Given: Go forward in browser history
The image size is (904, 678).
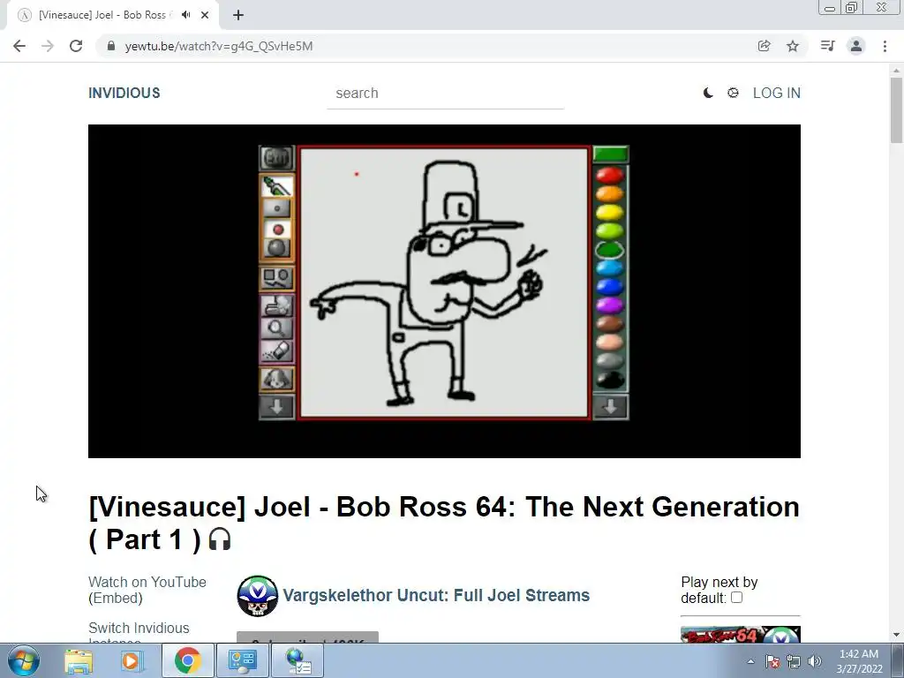Looking at the screenshot, I should [x=48, y=46].
